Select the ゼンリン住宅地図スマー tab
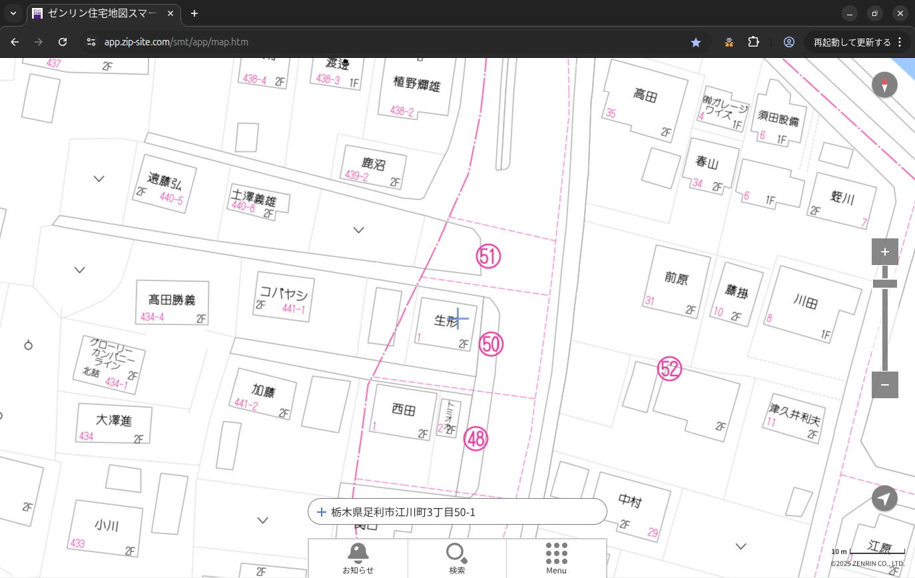The image size is (915, 578). pyautogui.click(x=103, y=13)
